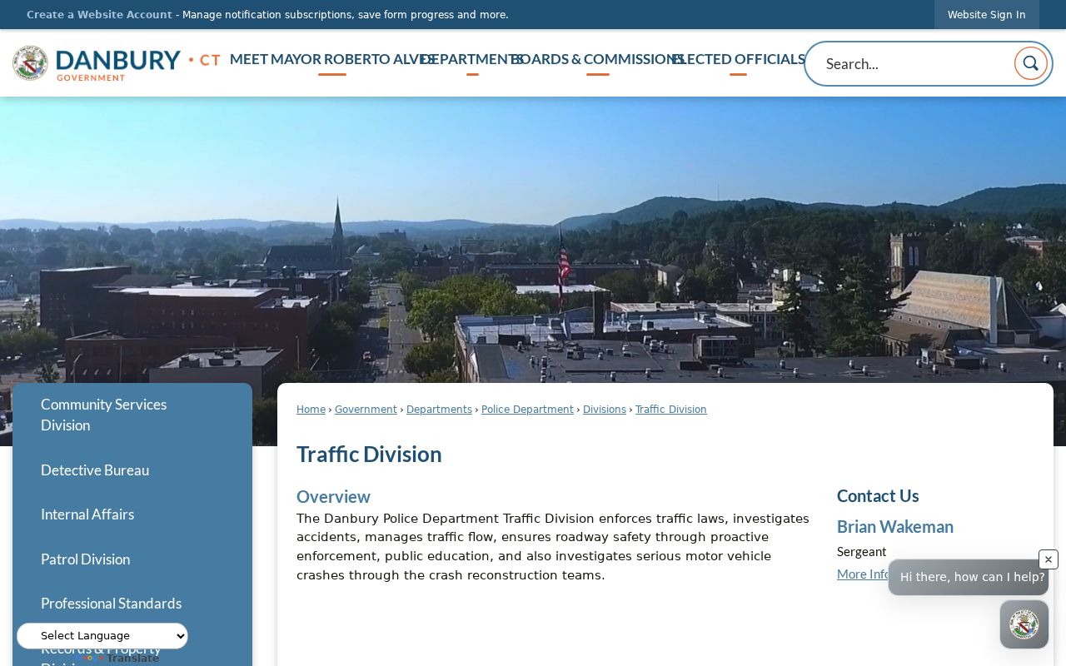Click the Website Sign In button
Screen dimensions: 1066x666
987,15
